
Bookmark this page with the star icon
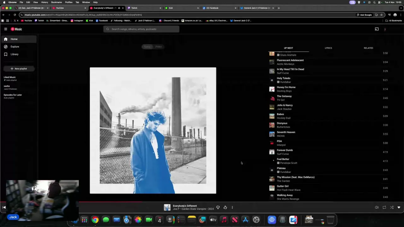(381, 15)
